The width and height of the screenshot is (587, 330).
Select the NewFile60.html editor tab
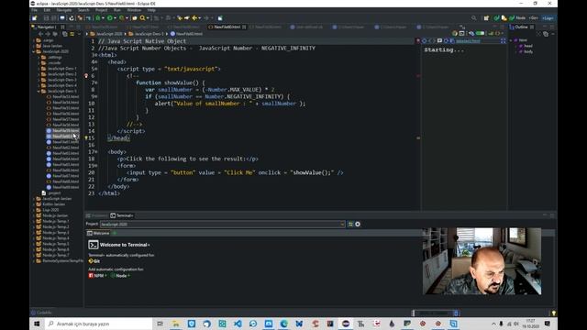pos(227,27)
